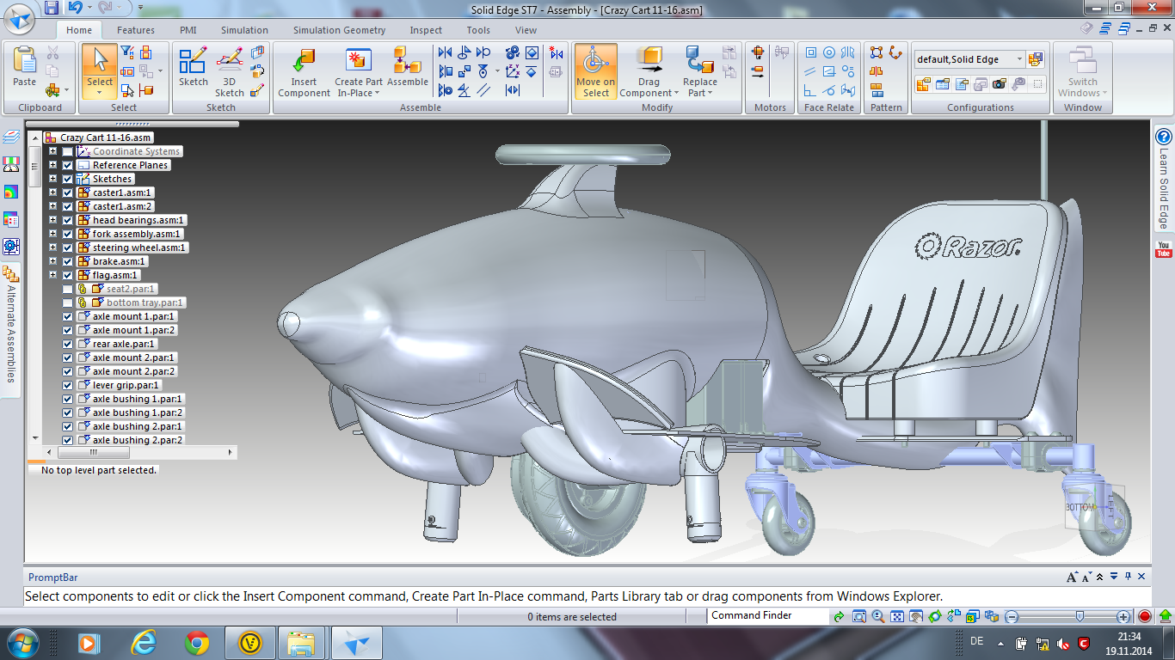1175x660 pixels.
Task: Switch to the PMI tab
Action: pos(188,30)
